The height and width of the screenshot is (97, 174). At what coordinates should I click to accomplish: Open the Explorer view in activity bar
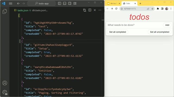coord(5,11)
